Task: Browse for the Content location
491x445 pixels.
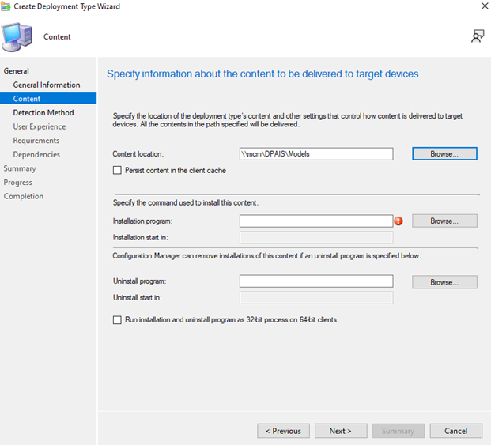Action: [x=444, y=153]
